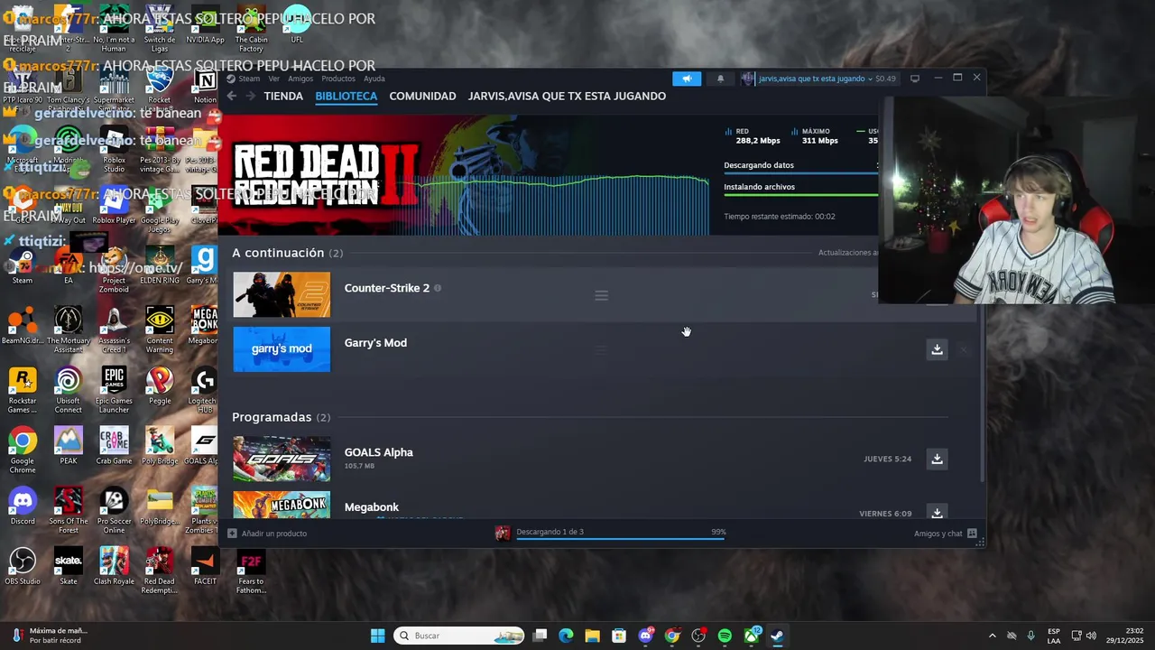The width and height of the screenshot is (1155, 650).
Task: Start GOALS Alpha download via download icon
Action: click(937, 459)
